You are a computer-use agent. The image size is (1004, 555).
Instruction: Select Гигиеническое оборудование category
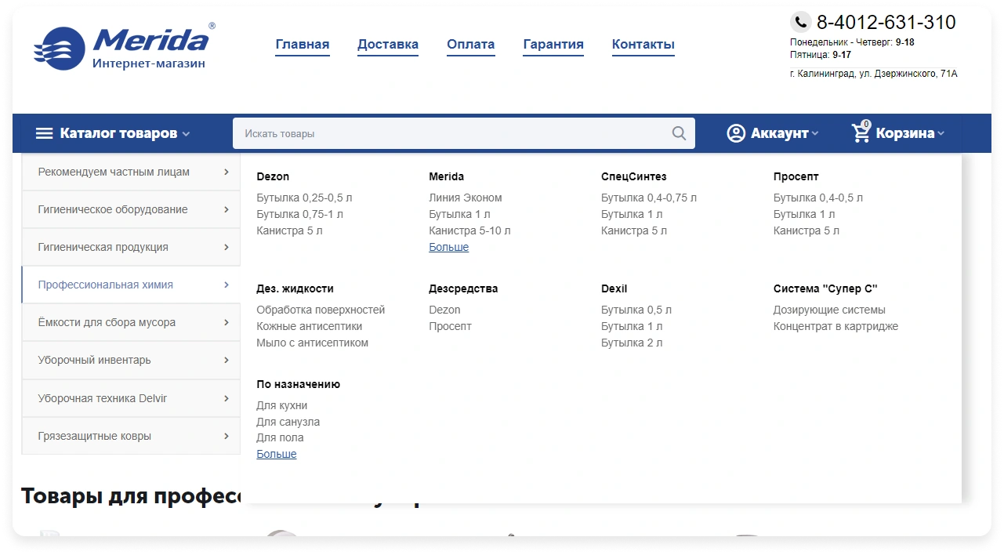(x=131, y=209)
